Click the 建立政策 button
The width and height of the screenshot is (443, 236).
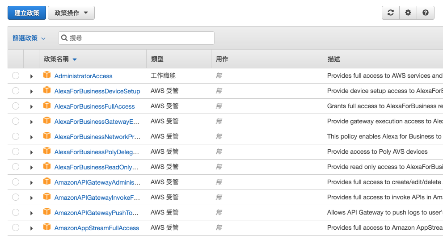(27, 13)
